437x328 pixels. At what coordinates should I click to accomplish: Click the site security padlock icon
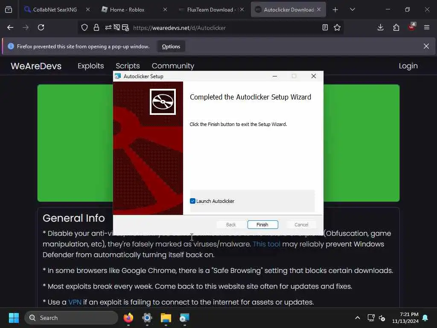(x=96, y=27)
